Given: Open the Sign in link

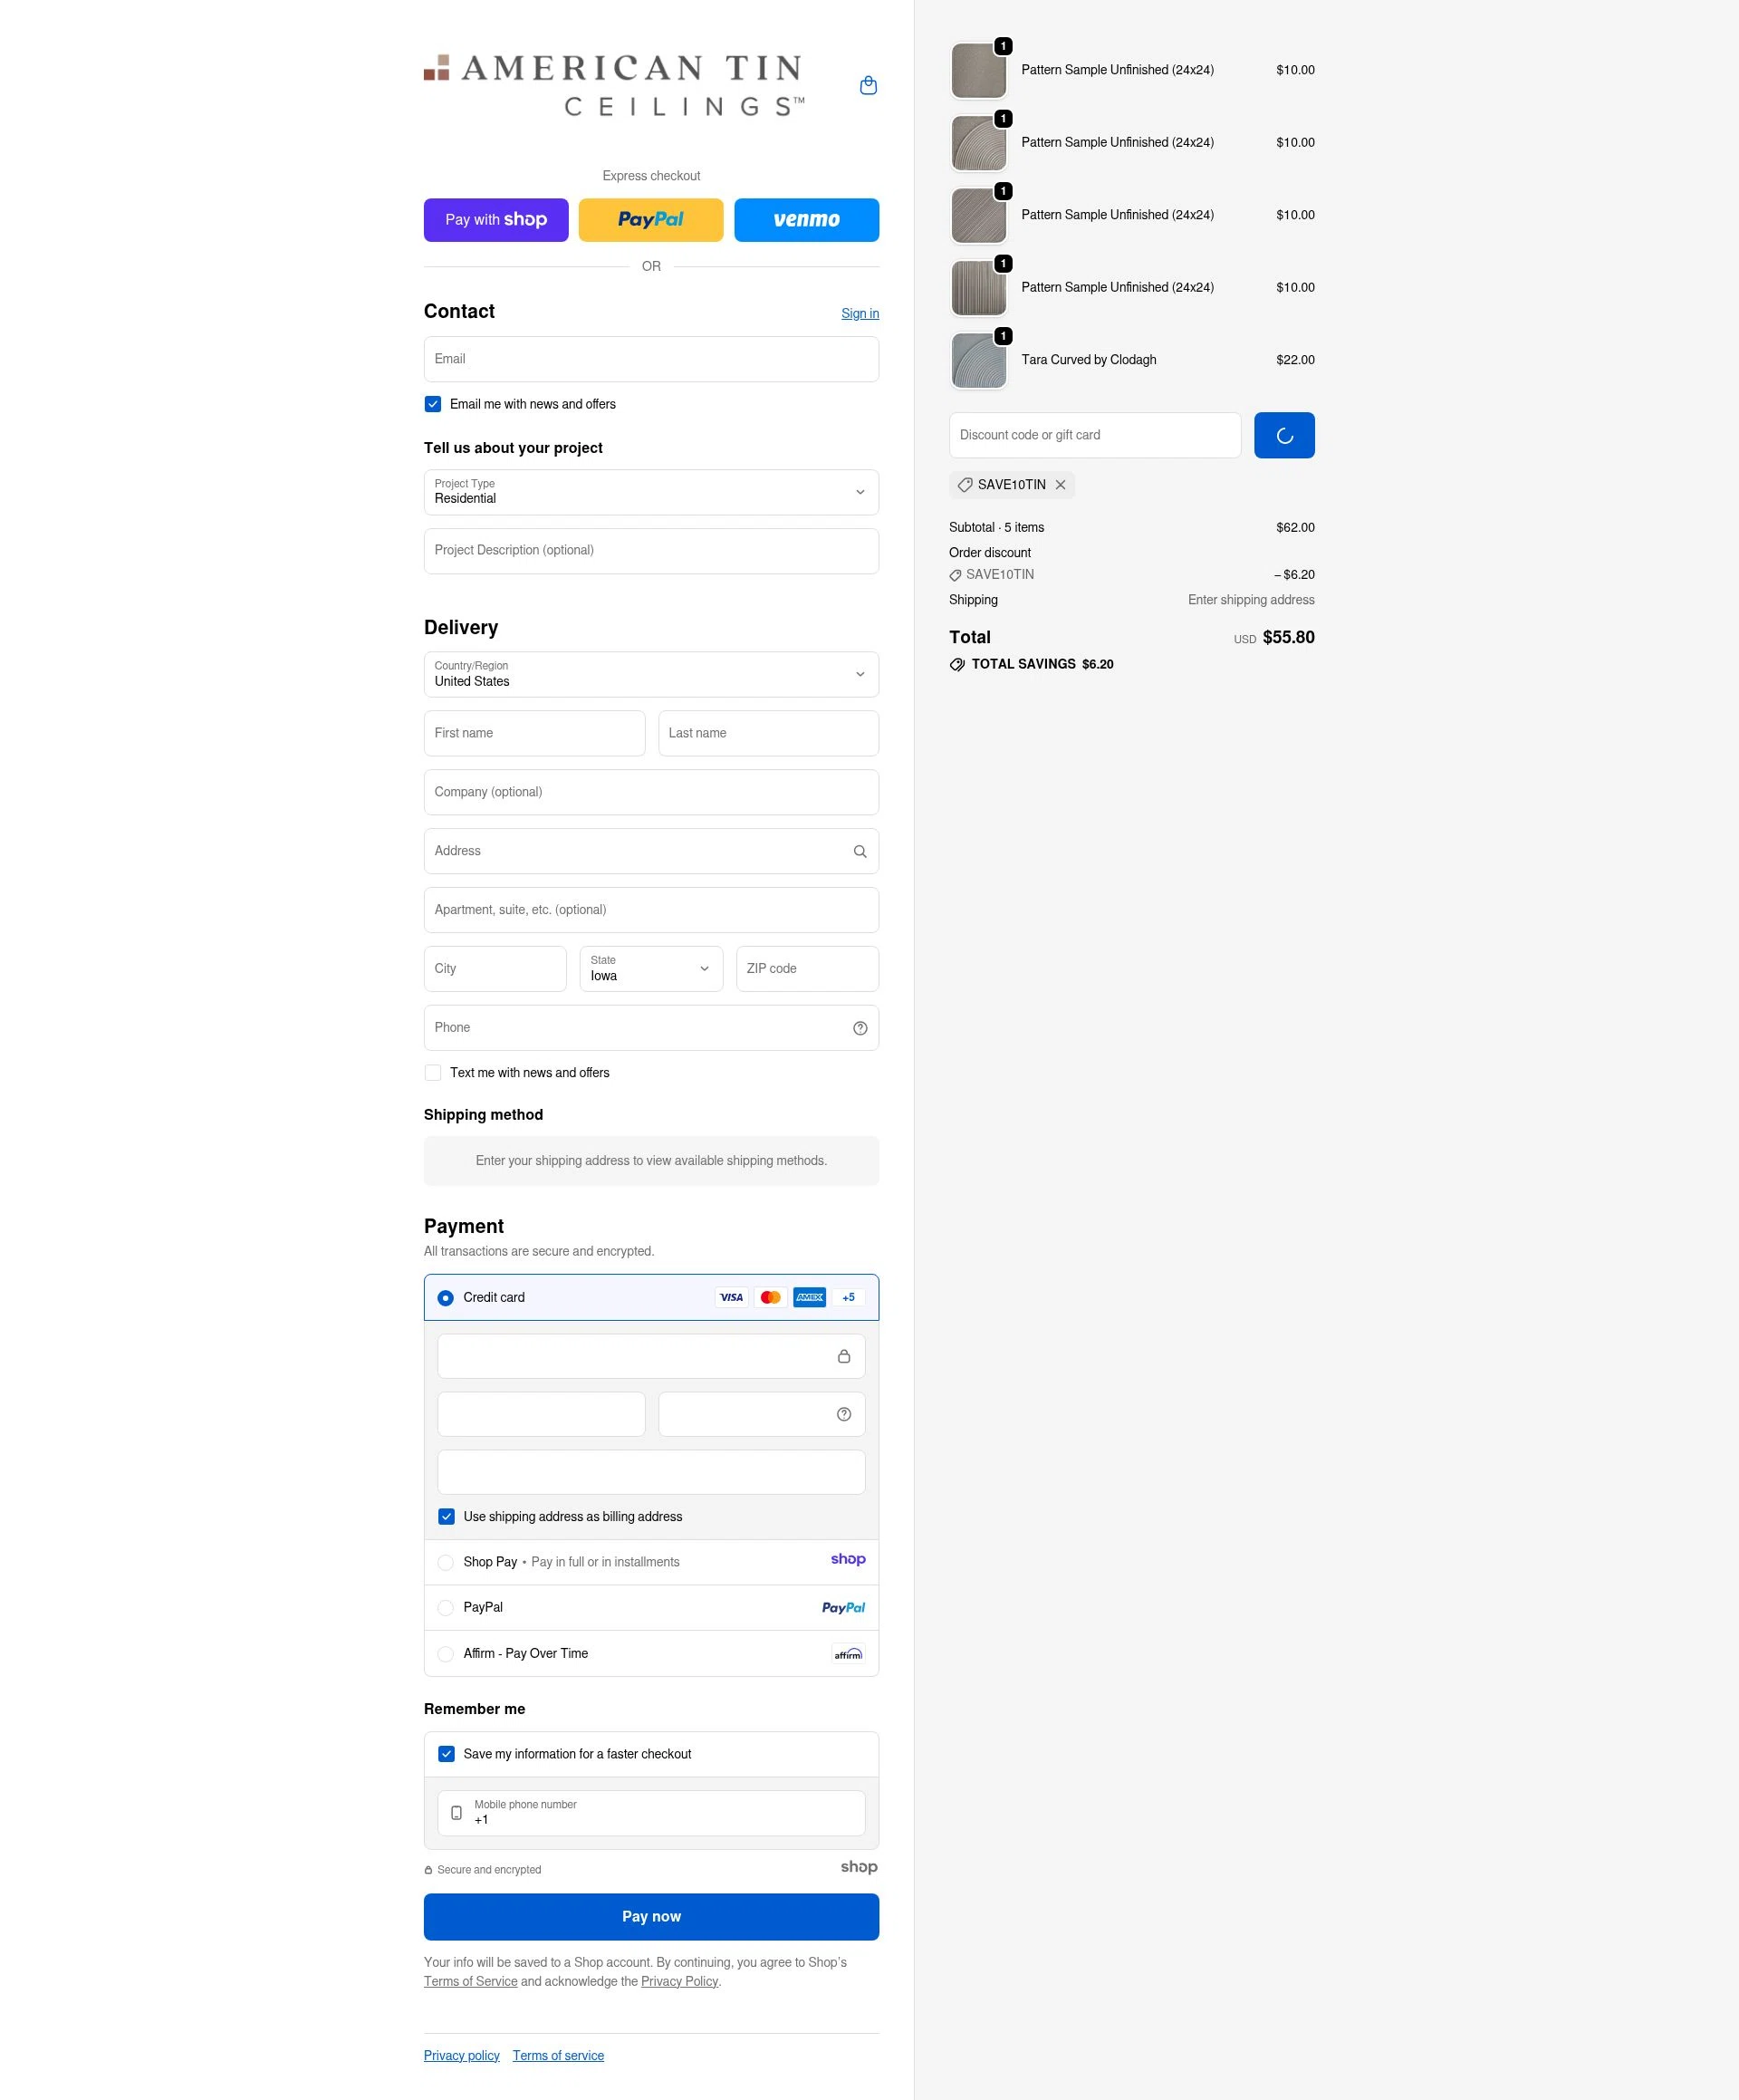Looking at the screenshot, I should (860, 314).
